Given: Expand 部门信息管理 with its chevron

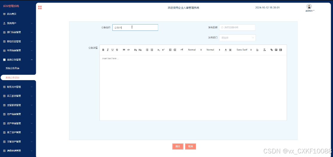Looking at the screenshot, I should coord(32,32).
